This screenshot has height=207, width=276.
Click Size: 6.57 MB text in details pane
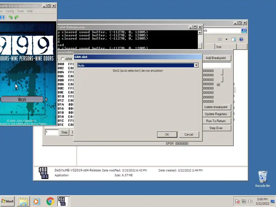coord(123,175)
